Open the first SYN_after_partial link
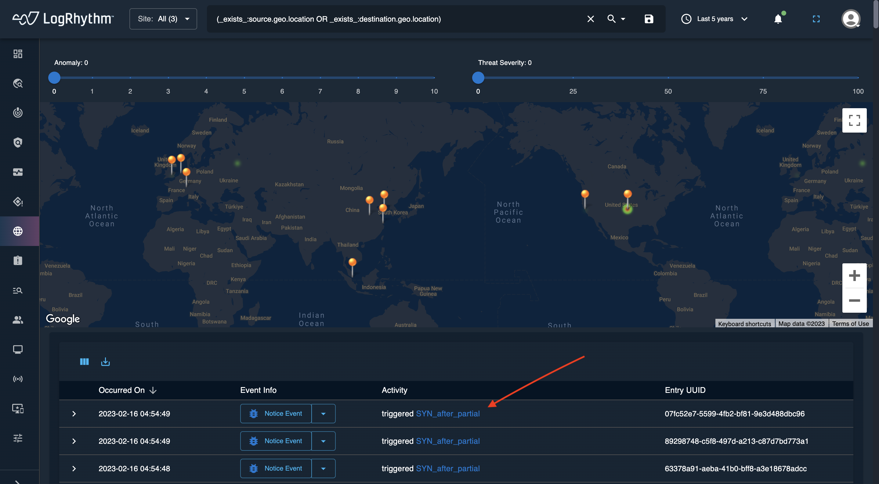The image size is (879, 484). click(448, 414)
